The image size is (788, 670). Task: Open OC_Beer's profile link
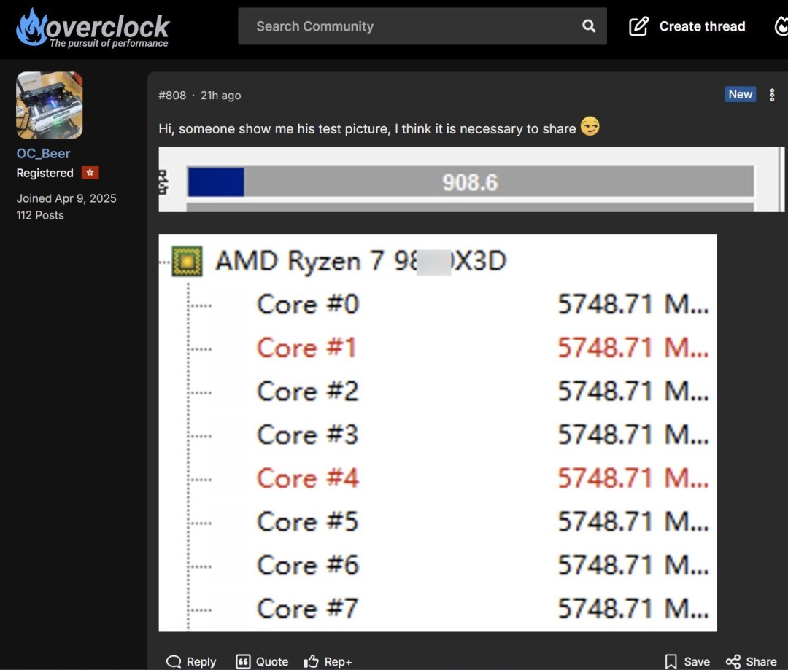[x=44, y=153]
